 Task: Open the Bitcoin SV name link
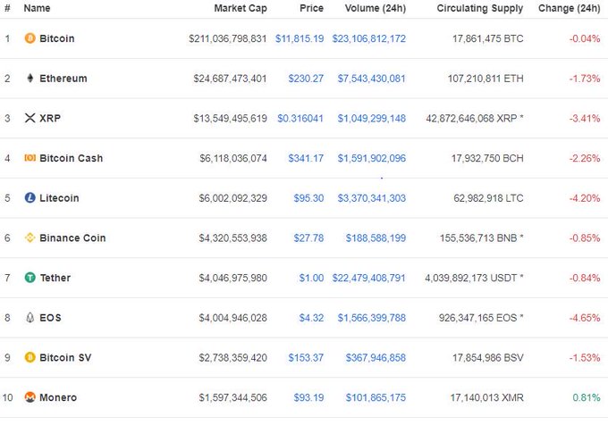coord(65,357)
